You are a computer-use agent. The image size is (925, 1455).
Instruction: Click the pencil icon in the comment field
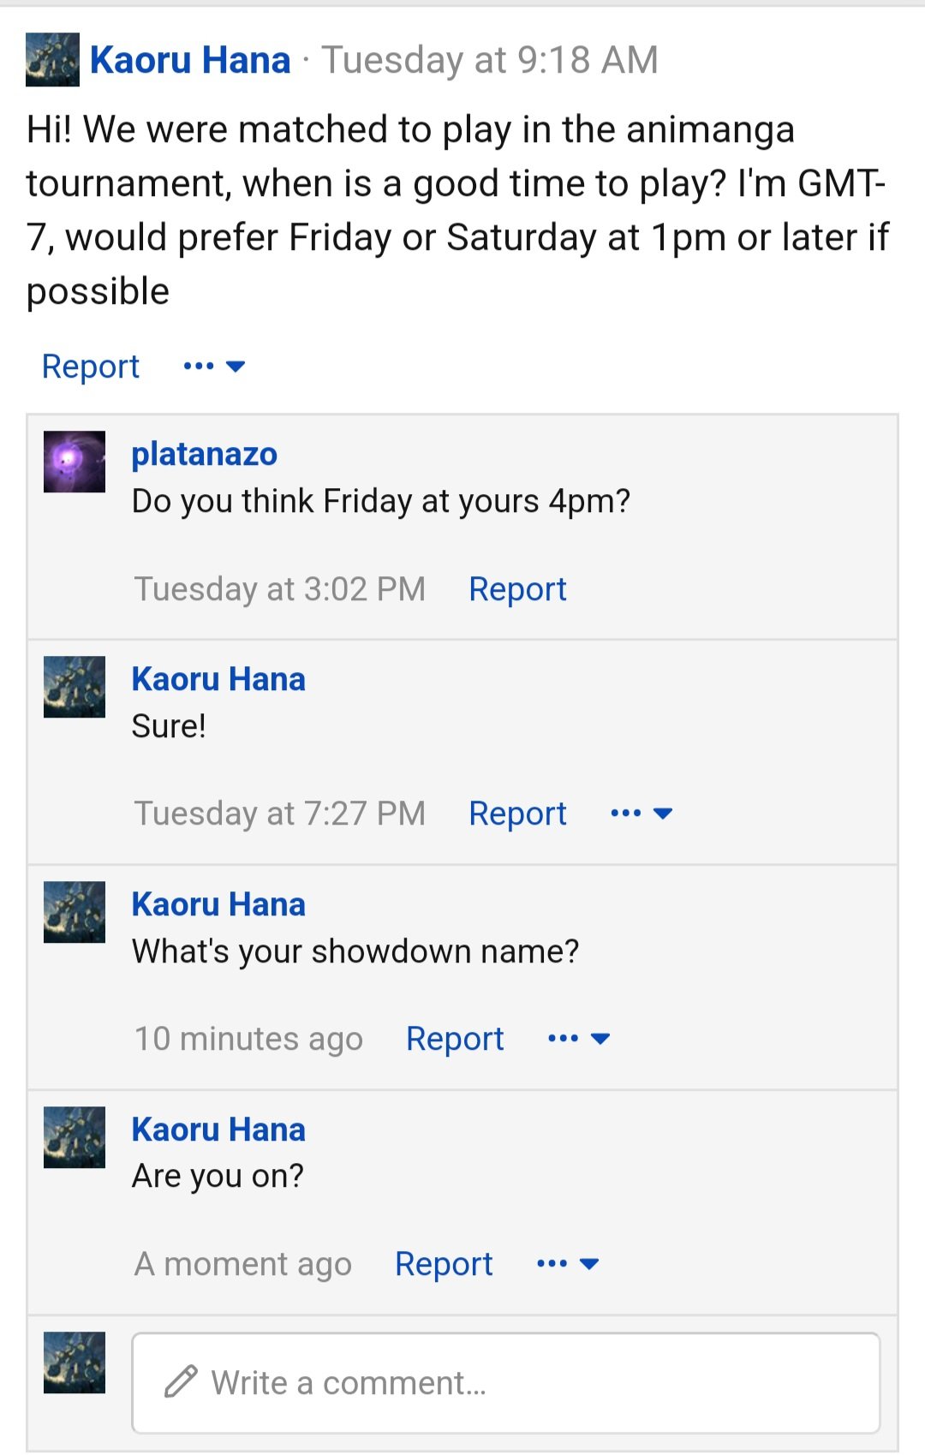(181, 1381)
